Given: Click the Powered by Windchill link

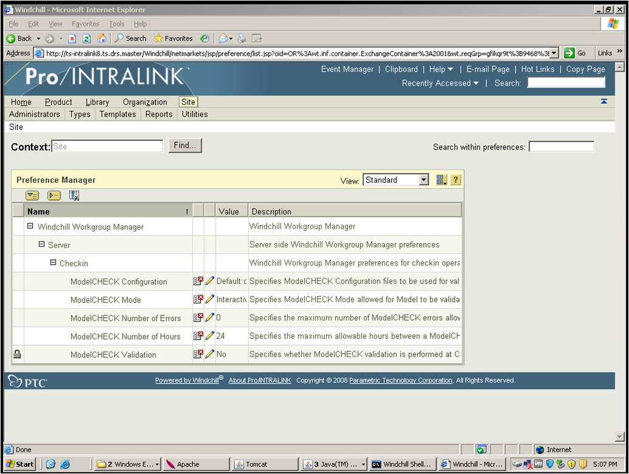Looking at the screenshot, I should pos(189,380).
